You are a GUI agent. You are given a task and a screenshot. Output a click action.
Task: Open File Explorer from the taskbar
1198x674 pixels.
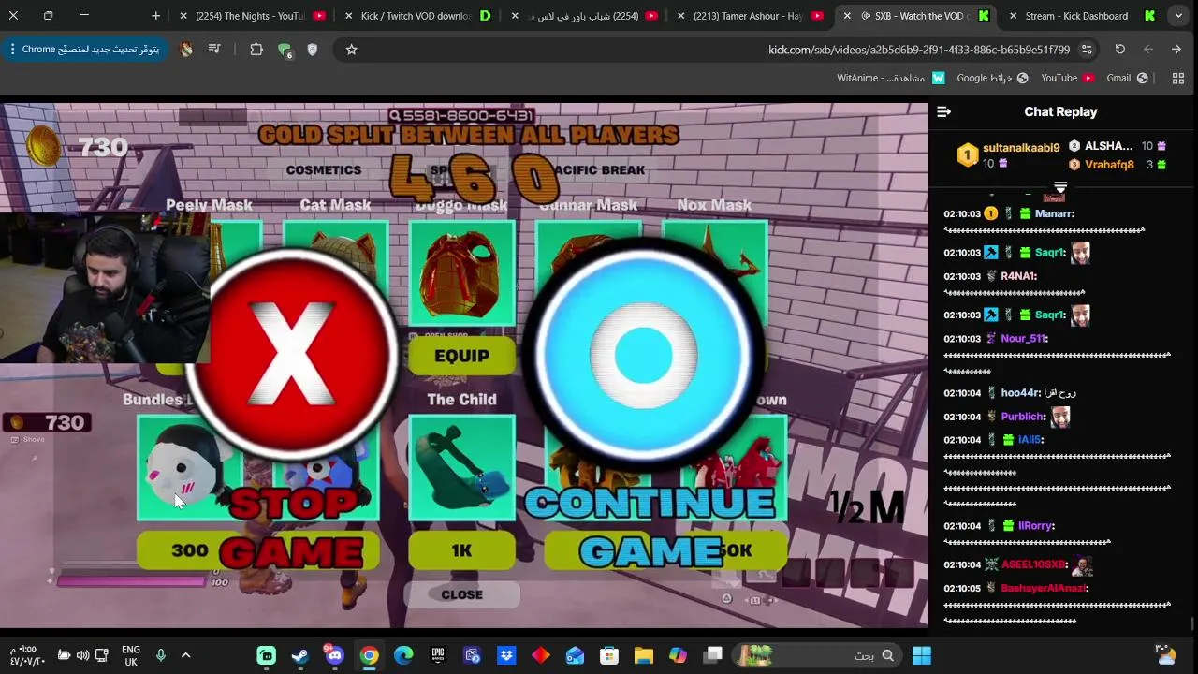644,655
